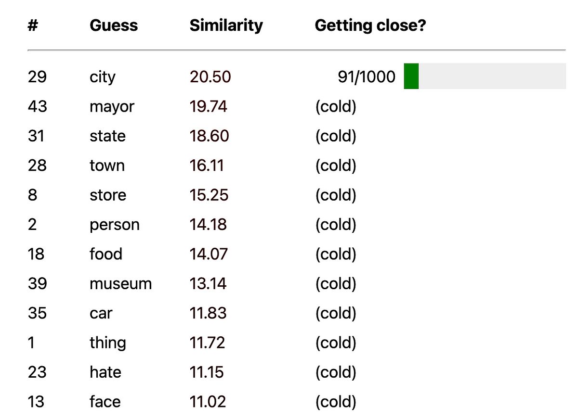
Task: Click the '#' column header
Action: tap(33, 25)
